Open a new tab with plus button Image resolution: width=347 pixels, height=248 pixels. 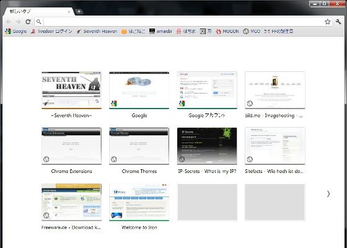79,12
